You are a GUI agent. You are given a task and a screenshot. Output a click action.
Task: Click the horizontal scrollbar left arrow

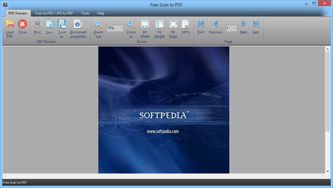point(5,176)
